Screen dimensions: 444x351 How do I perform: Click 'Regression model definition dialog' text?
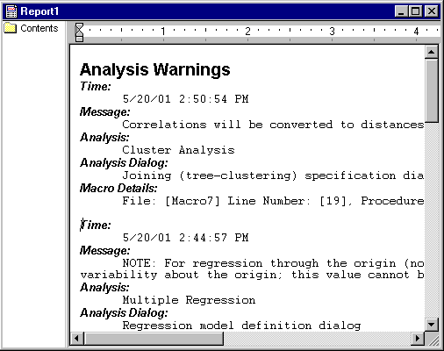coord(241,326)
